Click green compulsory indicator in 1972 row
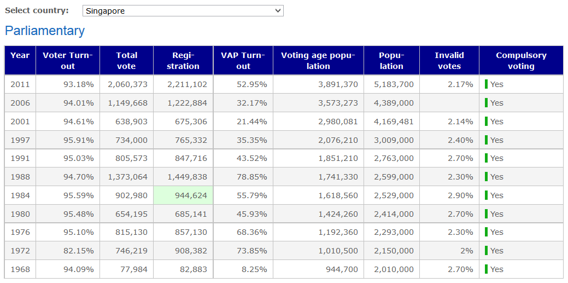 tap(486, 251)
